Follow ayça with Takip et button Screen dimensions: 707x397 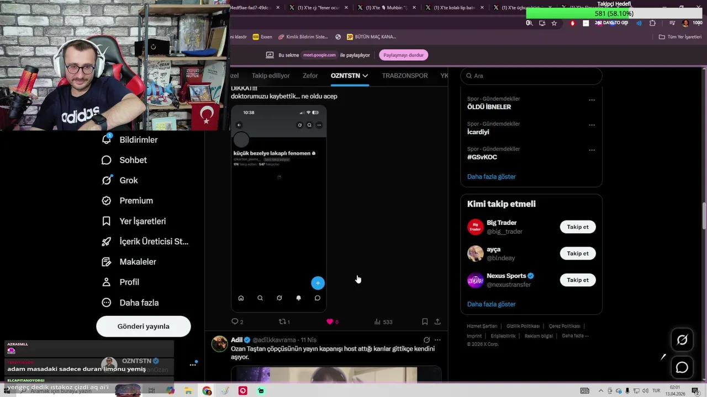[578, 254]
